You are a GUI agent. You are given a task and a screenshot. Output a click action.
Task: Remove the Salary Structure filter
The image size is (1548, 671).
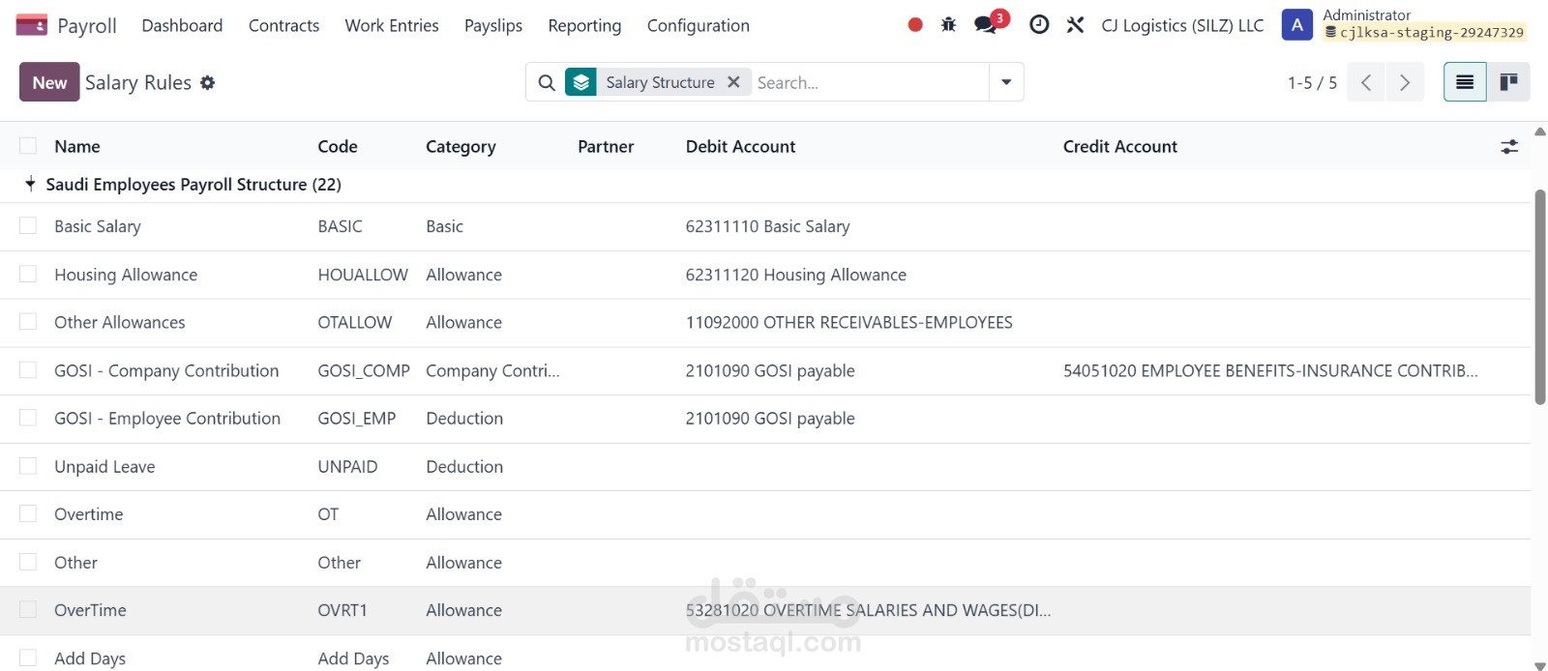point(733,82)
